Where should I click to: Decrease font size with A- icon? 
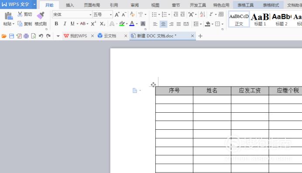pyautogui.click(x=124, y=14)
